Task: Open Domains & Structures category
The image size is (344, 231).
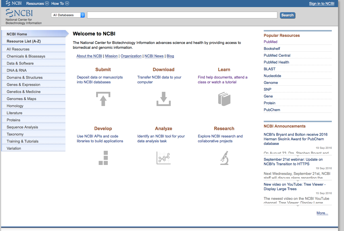Action: click(33, 77)
